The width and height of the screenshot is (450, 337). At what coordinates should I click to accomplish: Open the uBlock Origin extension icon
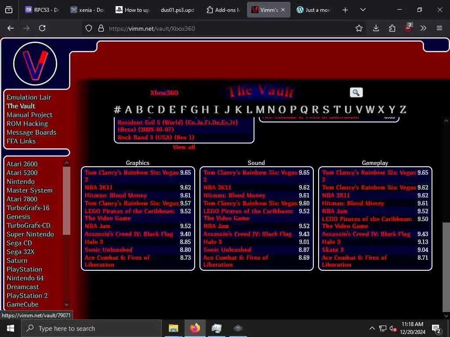408,28
